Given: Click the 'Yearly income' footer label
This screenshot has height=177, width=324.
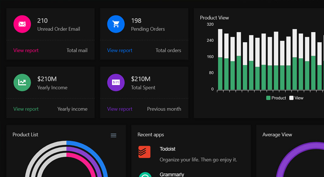Looking at the screenshot, I should 72,109.
